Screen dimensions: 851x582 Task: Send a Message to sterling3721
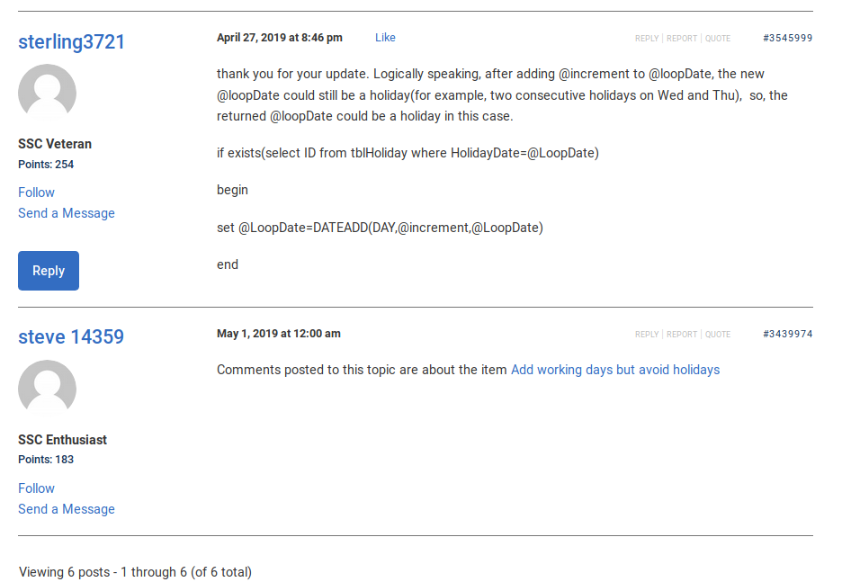click(67, 213)
